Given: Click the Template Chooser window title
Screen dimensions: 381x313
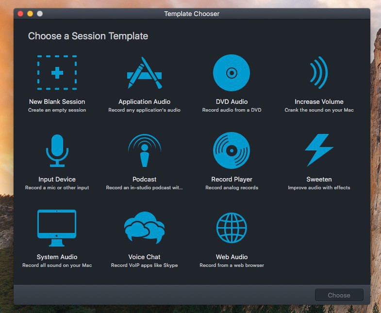Looking at the screenshot, I should [x=192, y=14].
